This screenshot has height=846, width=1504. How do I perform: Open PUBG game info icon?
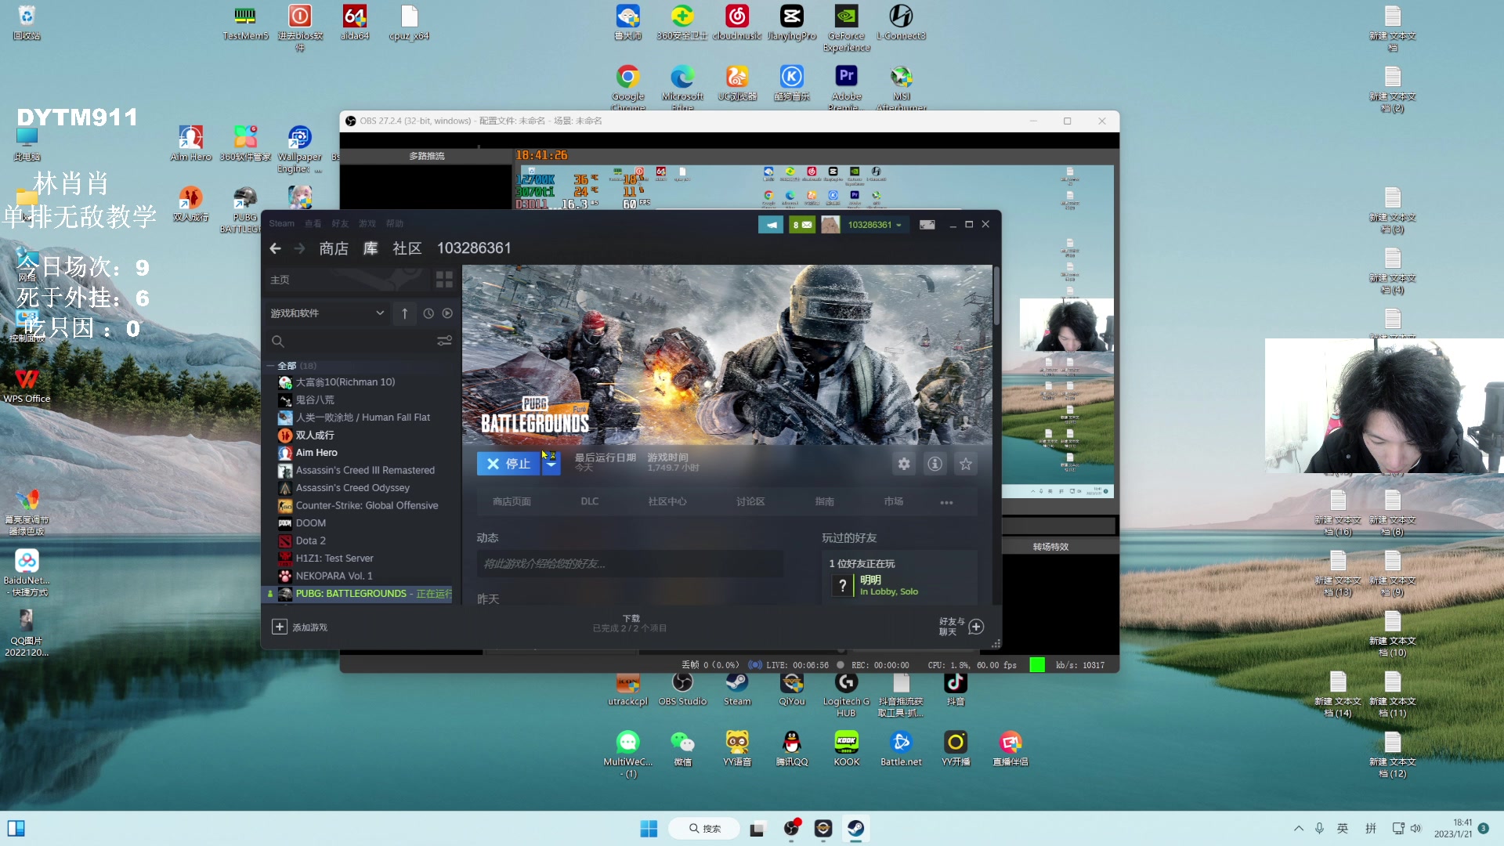pyautogui.click(x=935, y=464)
